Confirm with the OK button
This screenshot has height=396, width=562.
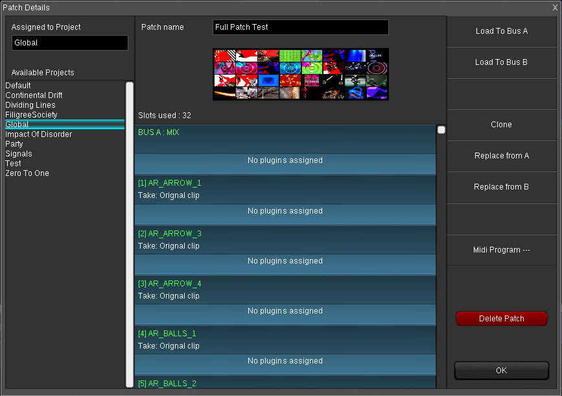(502, 371)
